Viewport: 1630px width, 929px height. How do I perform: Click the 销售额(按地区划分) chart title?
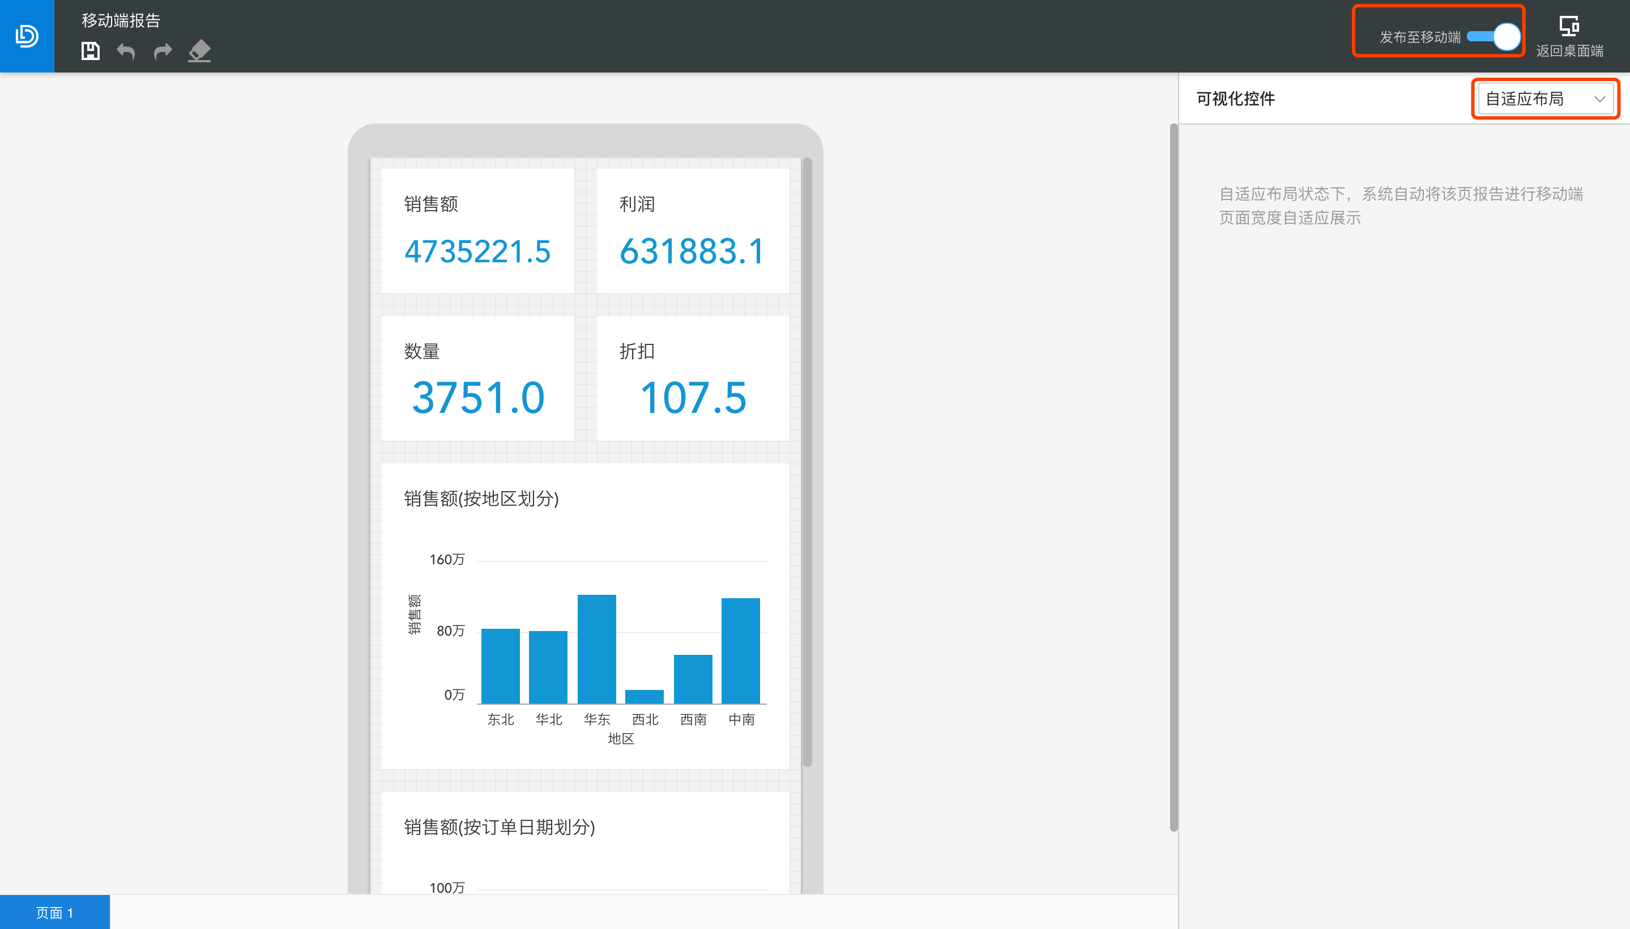[x=481, y=498]
